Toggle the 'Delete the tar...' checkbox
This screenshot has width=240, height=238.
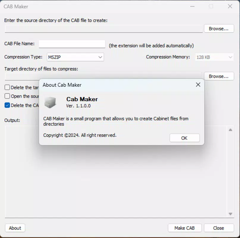coord(7,87)
